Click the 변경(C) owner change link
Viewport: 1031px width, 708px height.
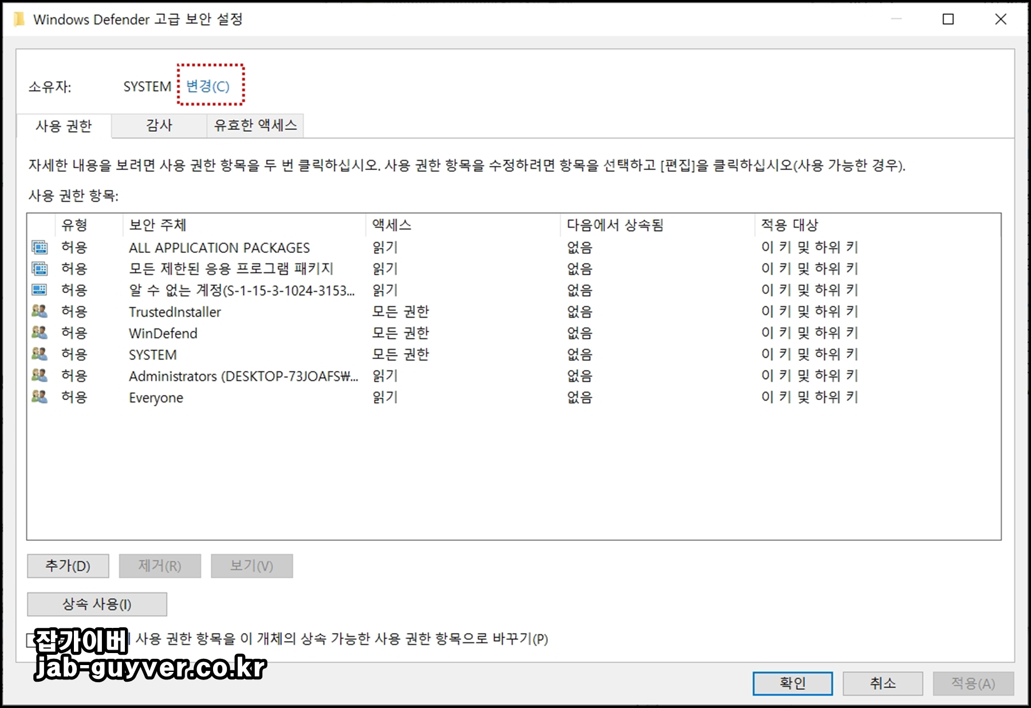(x=208, y=86)
